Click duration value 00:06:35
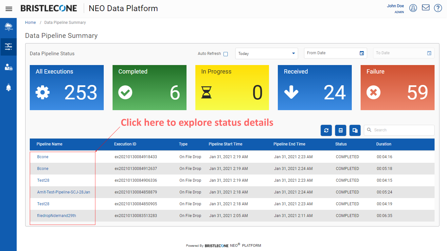 click(384, 216)
